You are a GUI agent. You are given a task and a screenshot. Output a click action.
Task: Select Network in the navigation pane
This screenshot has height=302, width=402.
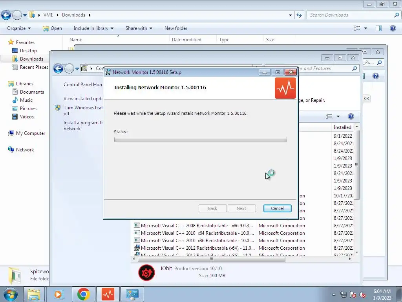[25, 149]
